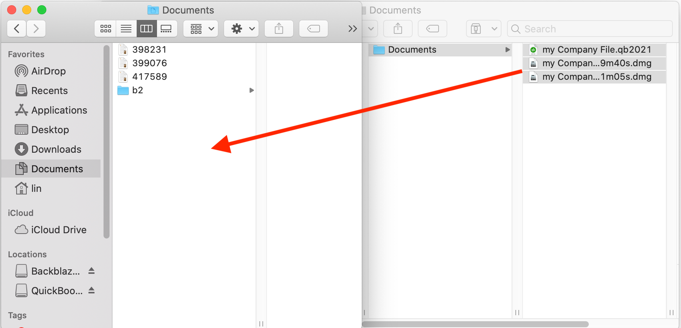Screen dimensions: 681x328
Task: Open Downloads in the sidebar
Action: tap(51, 149)
